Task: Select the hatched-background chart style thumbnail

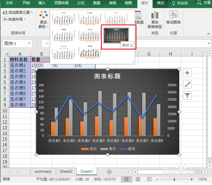Action: point(90,36)
